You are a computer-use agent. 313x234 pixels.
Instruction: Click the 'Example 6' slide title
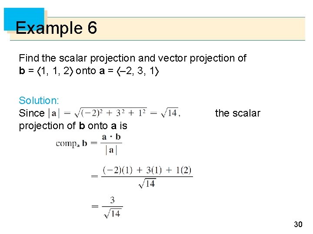[x=56, y=29]
